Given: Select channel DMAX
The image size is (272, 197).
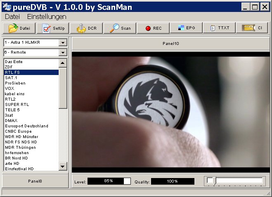Looking at the screenshot, I should pyautogui.click(x=31, y=121).
